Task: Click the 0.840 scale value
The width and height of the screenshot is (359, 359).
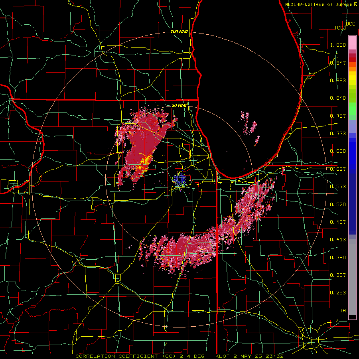Action: [338, 98]
